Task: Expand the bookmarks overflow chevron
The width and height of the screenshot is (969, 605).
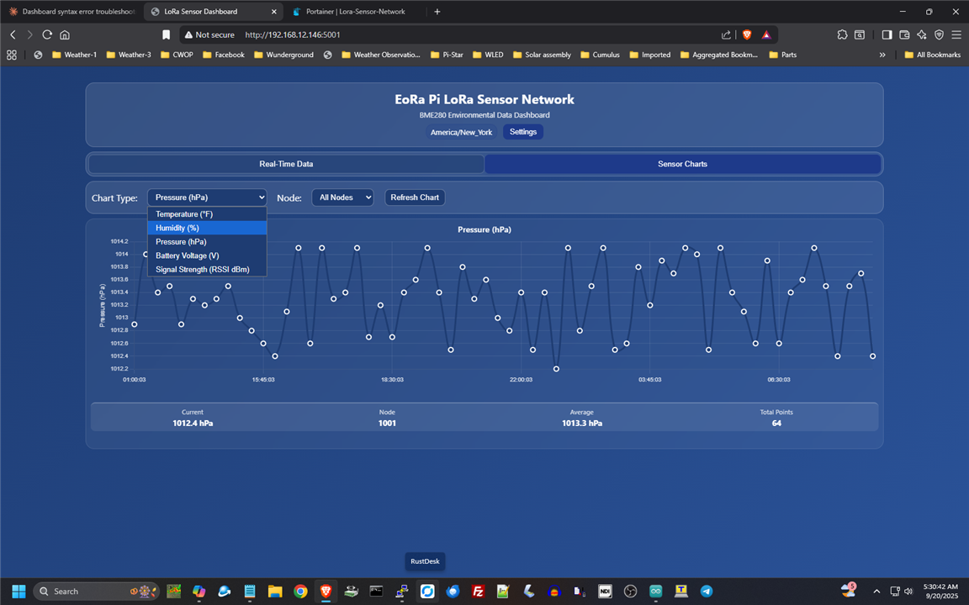Action: 882,55
